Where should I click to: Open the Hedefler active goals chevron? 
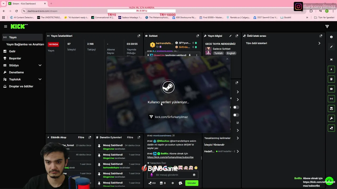tap(238, 151)
